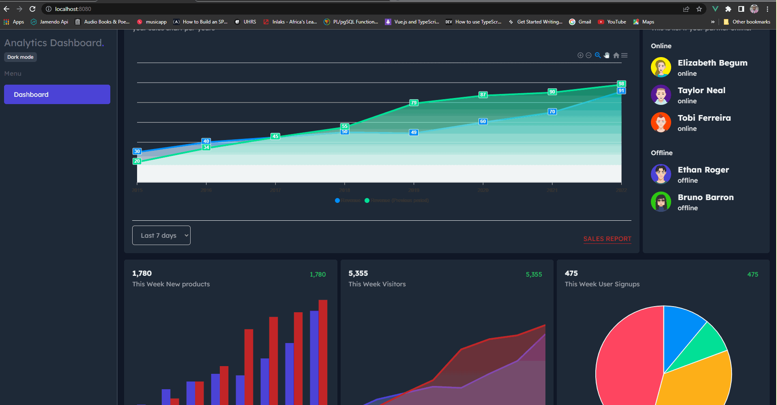Screen dimensions: 777x405
Task: Enable the chart panning hand tool
Action: pyautogui.click(x=607, y=55)
